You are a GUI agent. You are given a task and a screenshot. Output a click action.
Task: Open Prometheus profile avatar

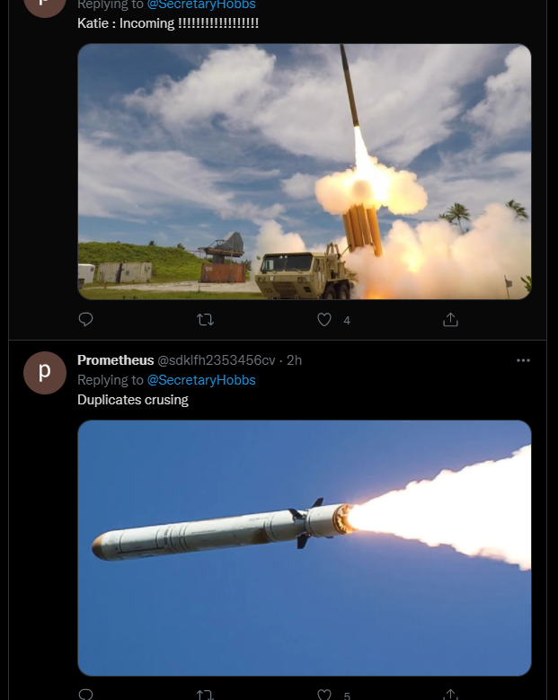coord(45,373)
